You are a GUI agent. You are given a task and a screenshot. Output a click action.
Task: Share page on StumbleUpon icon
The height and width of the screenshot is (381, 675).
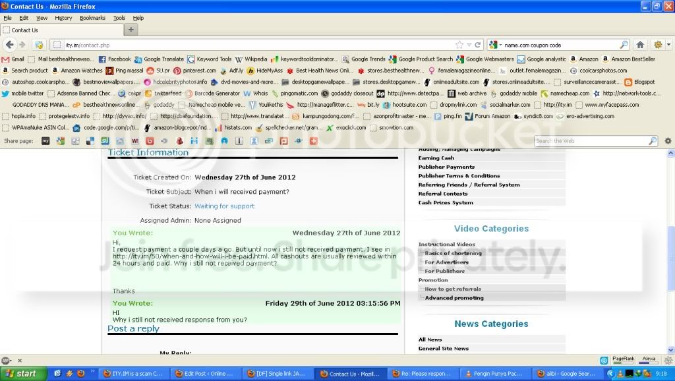point(105,141)
